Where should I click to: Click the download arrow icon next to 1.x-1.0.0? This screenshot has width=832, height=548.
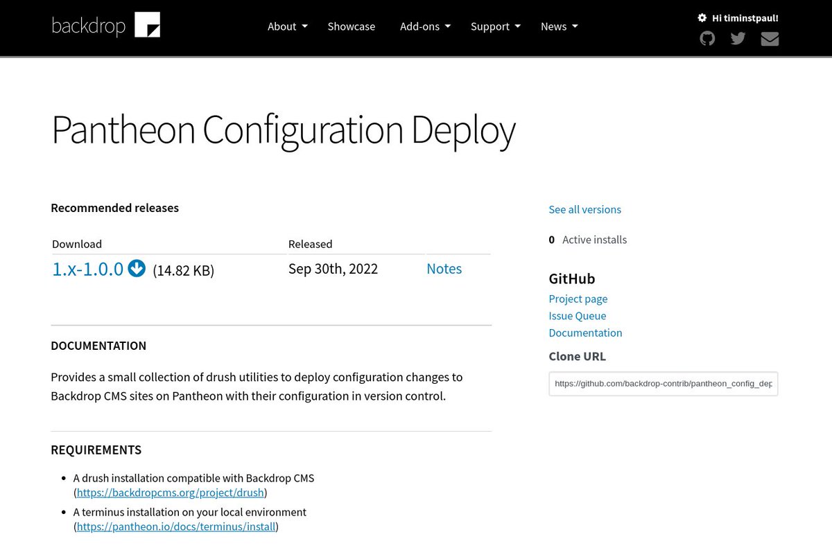137,268
